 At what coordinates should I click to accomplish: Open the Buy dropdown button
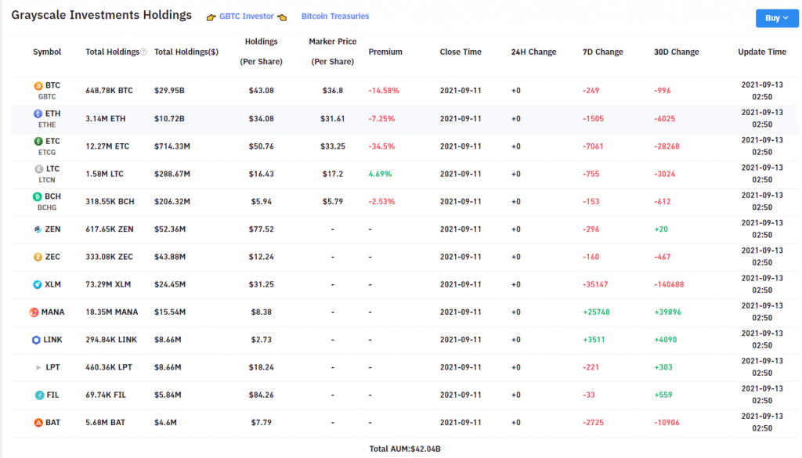pos(776,18)
